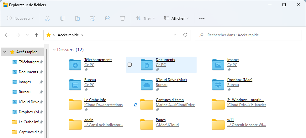Select the Bureau folder icon in main pane

(x=75, y=84)
